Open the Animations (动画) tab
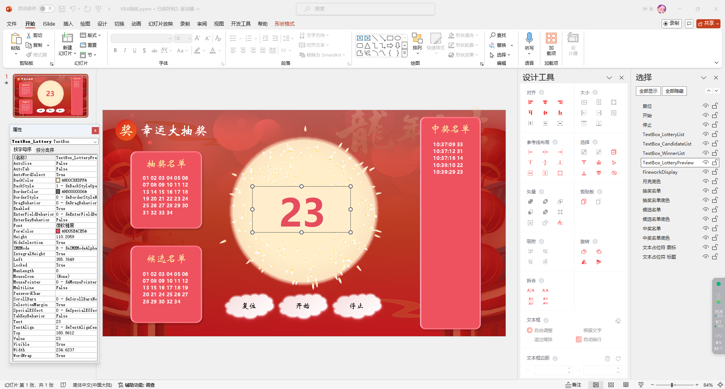 136,24
